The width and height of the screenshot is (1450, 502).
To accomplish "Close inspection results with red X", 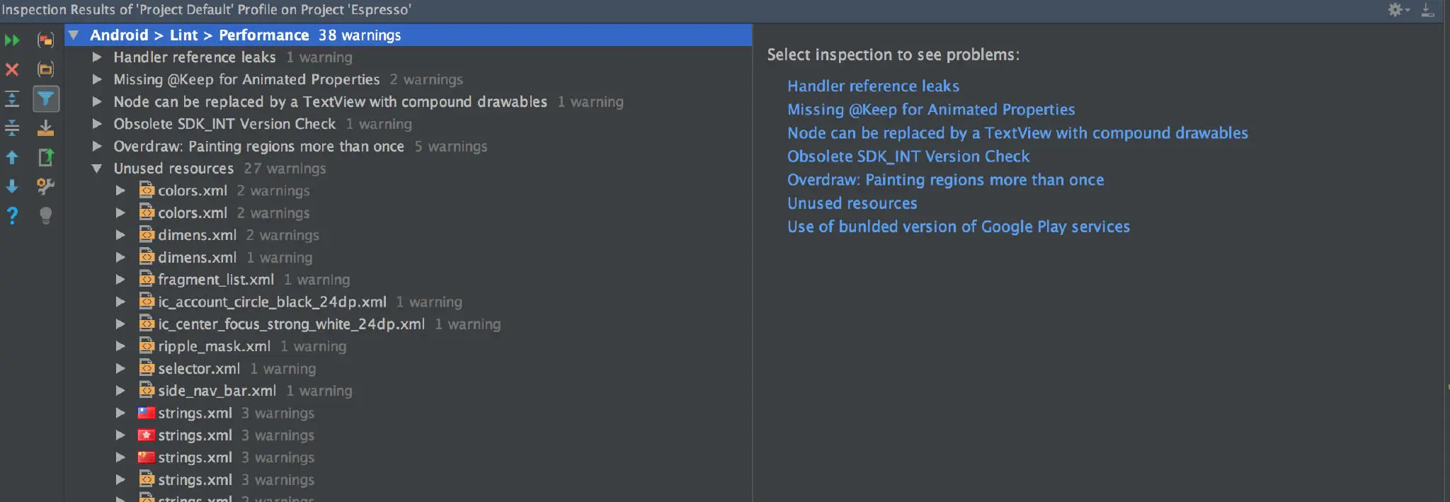I will (12, 69).
